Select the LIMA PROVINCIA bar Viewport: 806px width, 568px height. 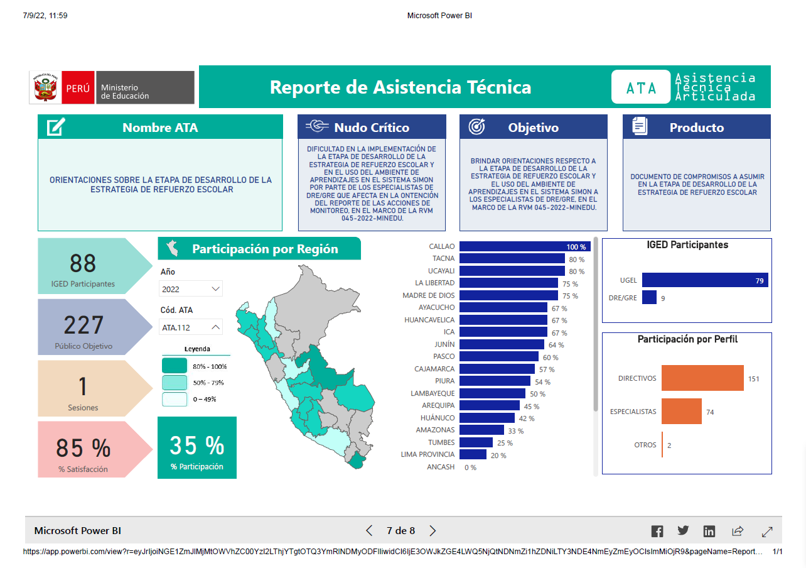(x=473, y=454)
